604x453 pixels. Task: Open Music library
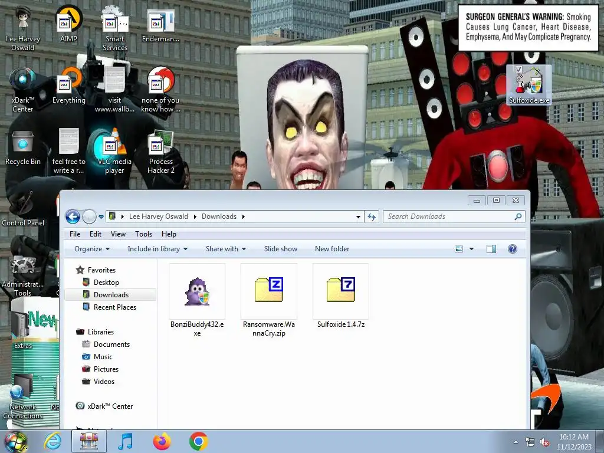(103, 357)
